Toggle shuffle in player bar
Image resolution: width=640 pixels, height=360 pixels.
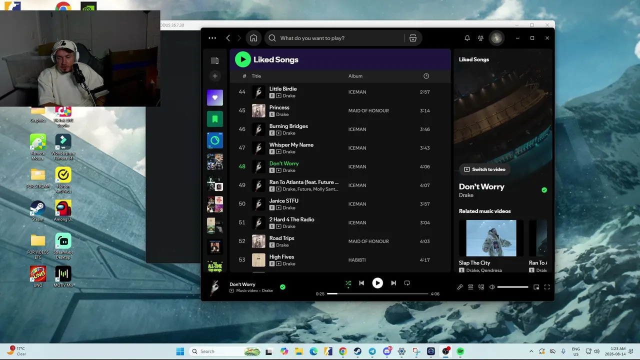pos(348,283)
